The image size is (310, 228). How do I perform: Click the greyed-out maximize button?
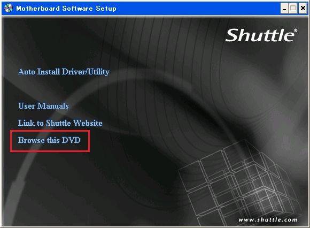[293, 9]
